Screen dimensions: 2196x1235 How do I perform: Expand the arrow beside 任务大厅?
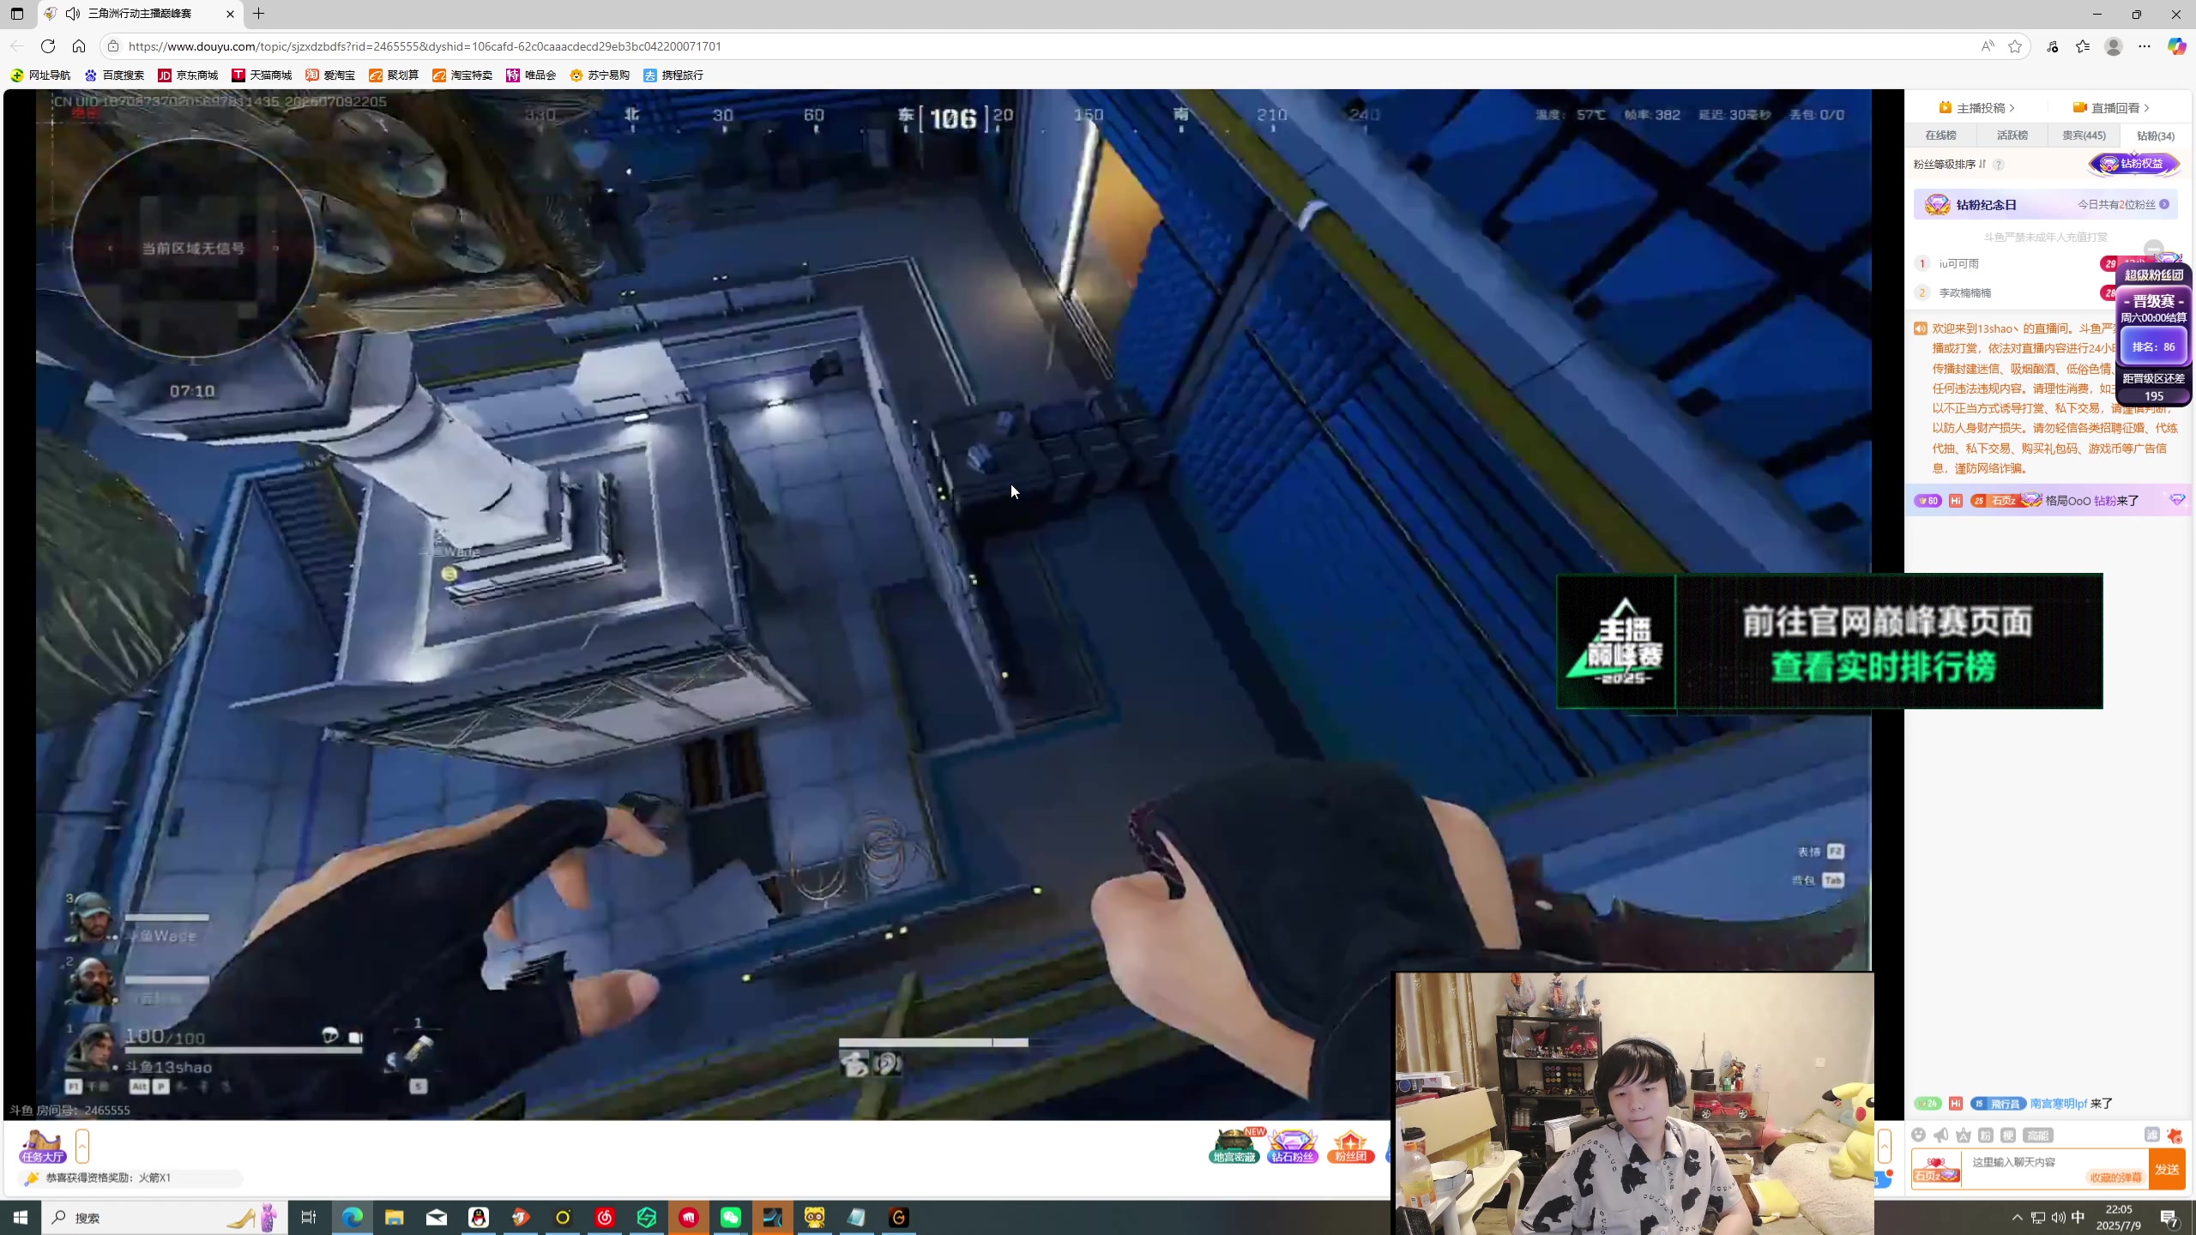click(82, 1146)
